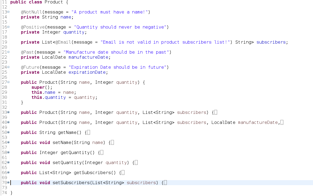Select the name field declaration on line 14
The height and width of the screenshot is (196, 313).
(x=66, y=17)
